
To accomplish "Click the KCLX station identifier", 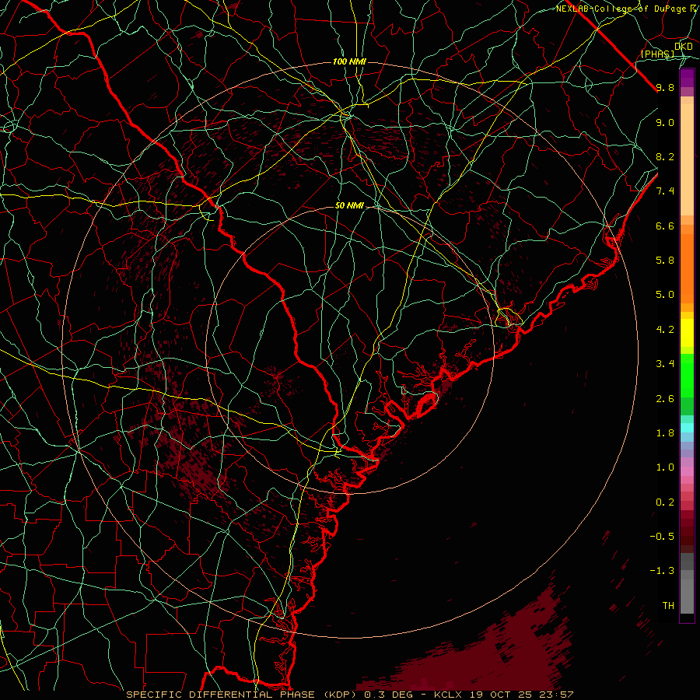I will pyautogui.click(x=449, y=695).
